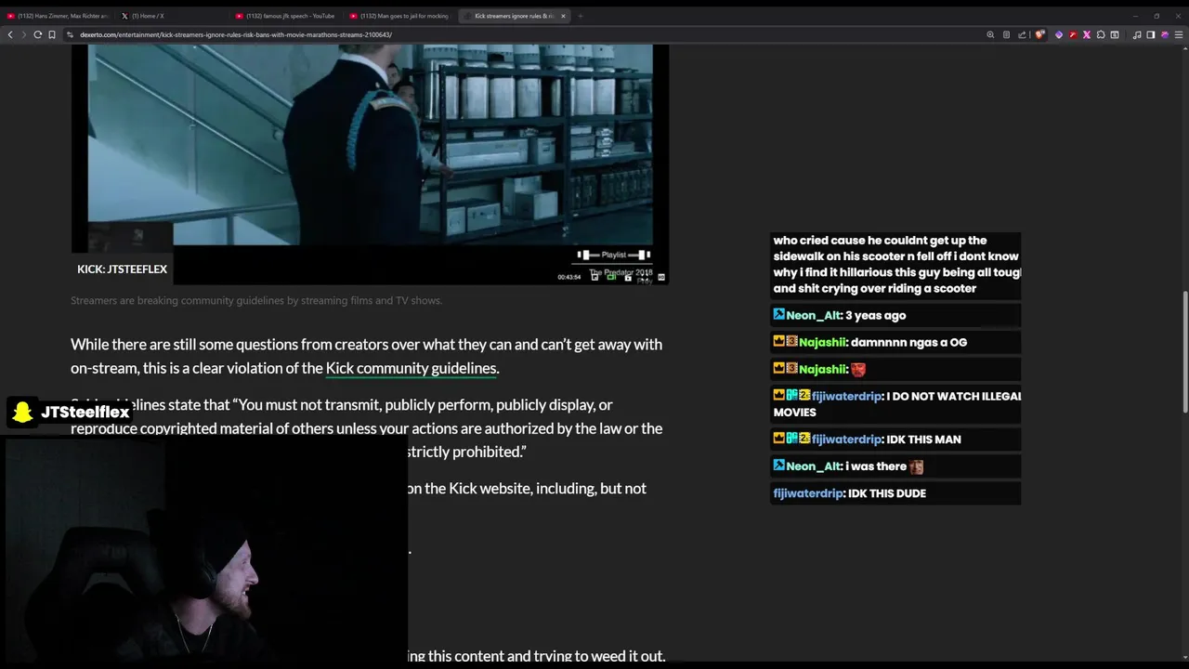Open the extensions puzzle piece menu
The image size is (1189, 669).
tap(1101, 34)
